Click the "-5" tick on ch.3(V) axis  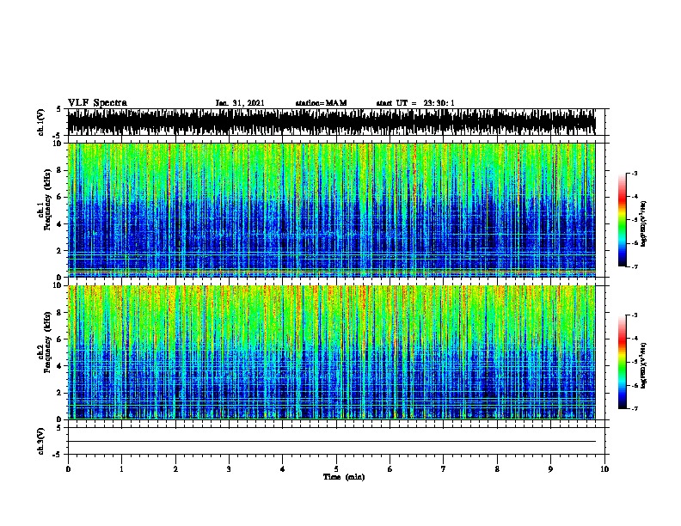pos(57,455)
